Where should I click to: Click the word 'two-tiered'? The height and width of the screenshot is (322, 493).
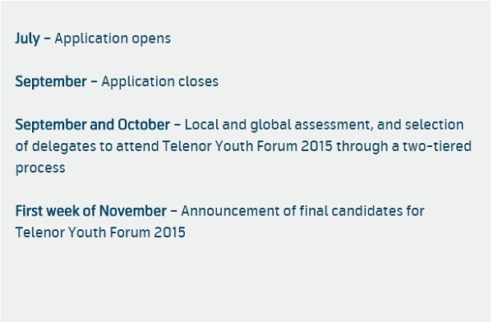[437, 146]
